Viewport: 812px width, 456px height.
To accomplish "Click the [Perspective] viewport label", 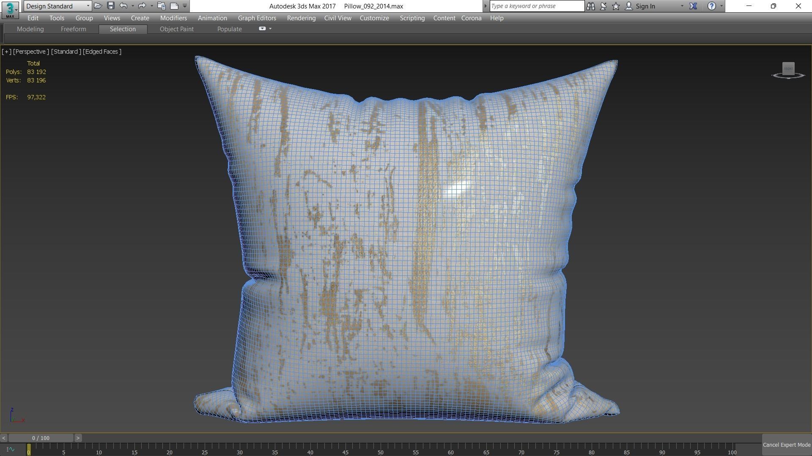I will click(x=31, y=52).
